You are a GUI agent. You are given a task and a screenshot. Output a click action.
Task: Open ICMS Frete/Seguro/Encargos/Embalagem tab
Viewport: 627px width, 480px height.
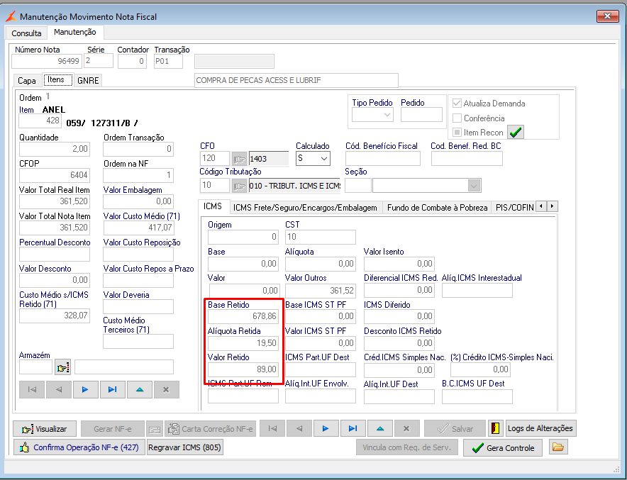(x=305, y=208)
